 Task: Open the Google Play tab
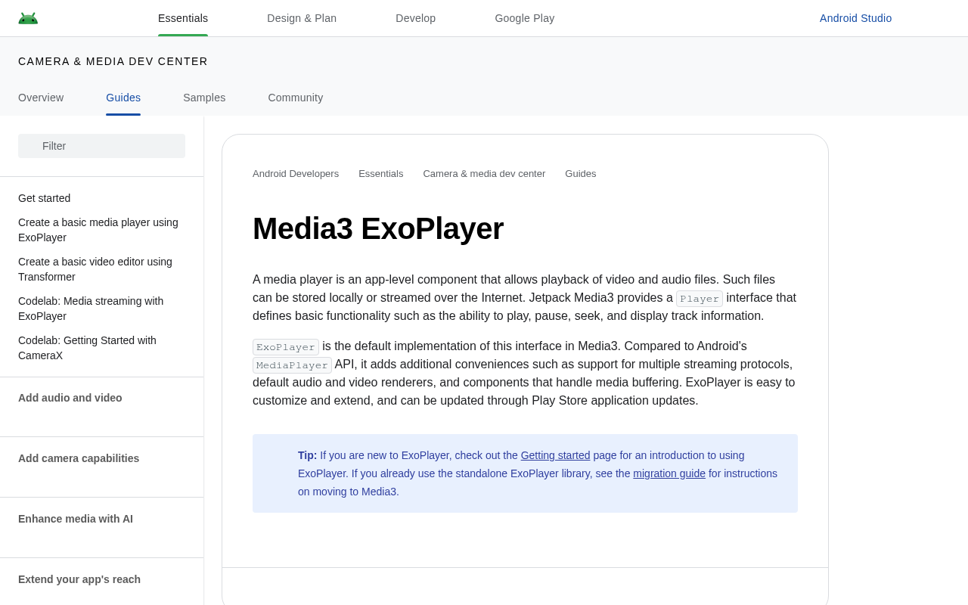525,18
